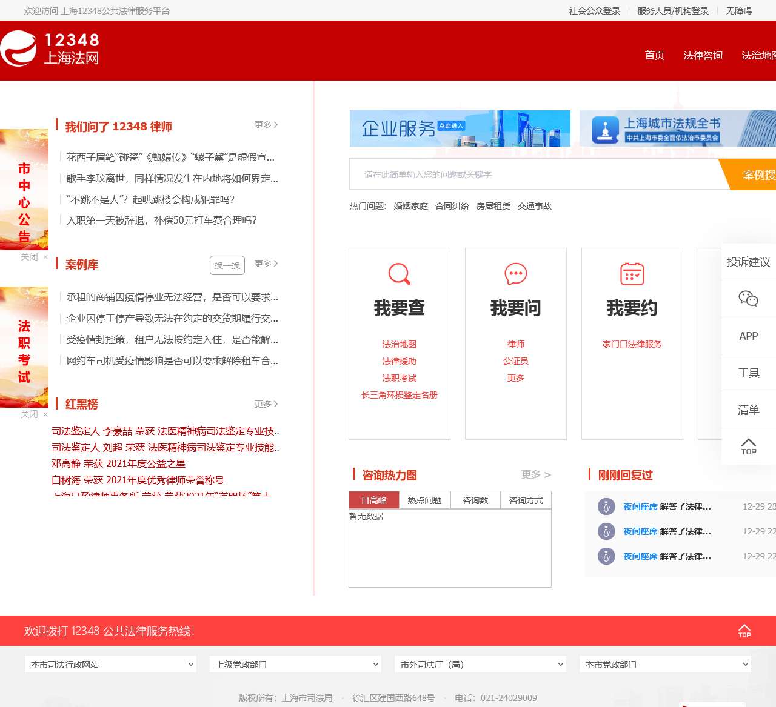Viewport: 776px width, 707px height.
Task: Click the 换一换 button
Action: (227, 265)
